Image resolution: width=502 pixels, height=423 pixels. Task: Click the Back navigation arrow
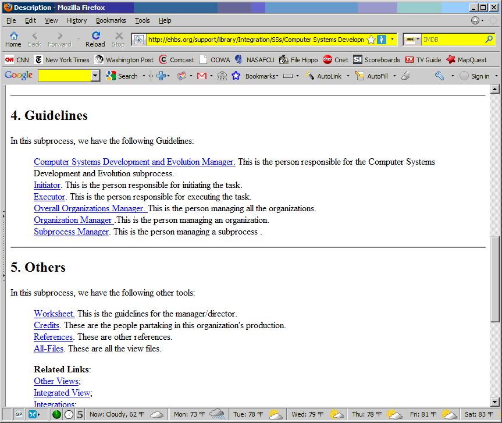point(34,40)
